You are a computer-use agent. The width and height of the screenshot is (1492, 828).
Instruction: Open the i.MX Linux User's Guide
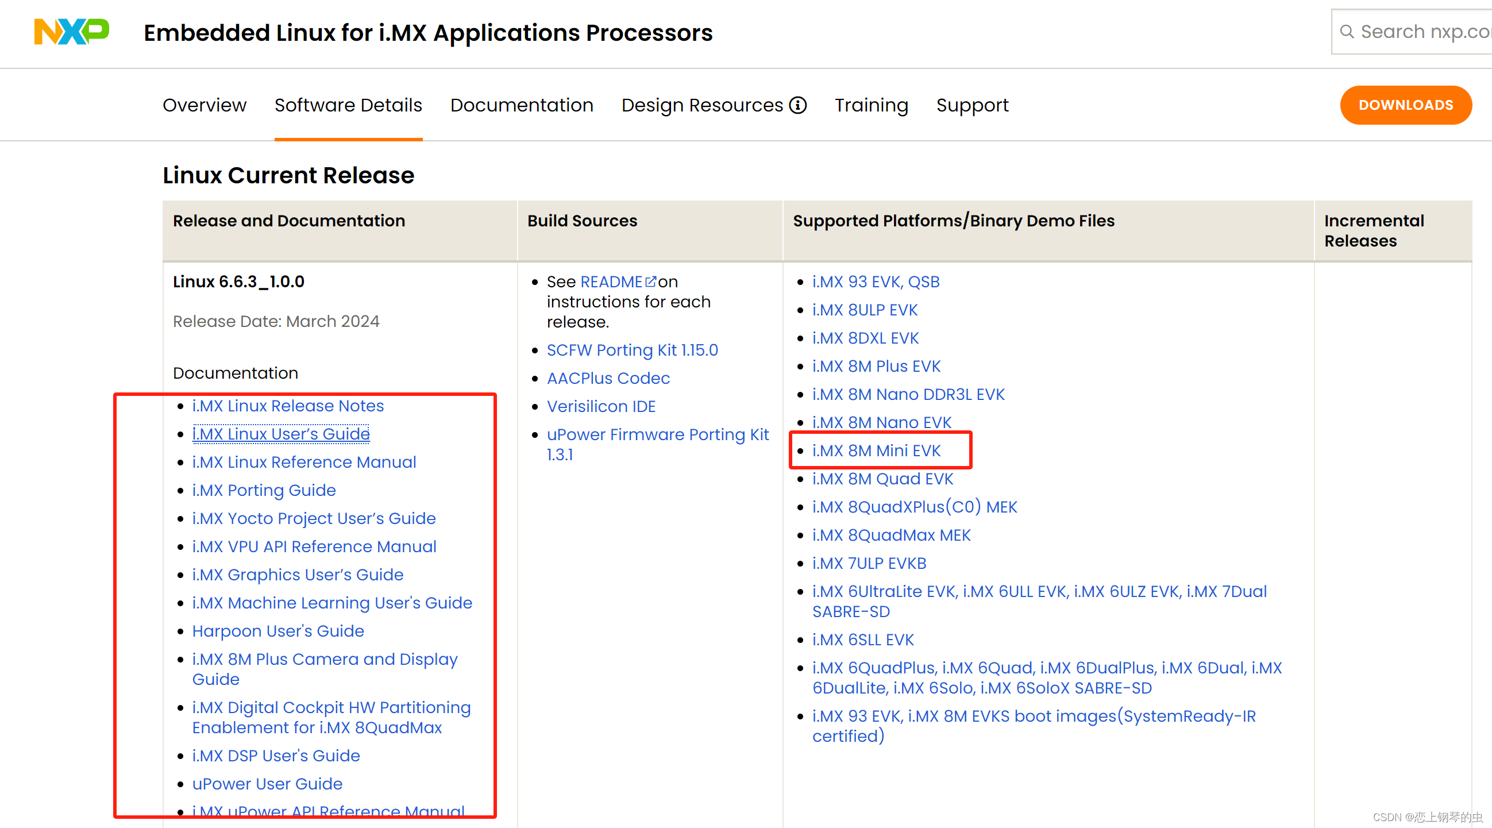pyautogui.click(x=281, y=433)
